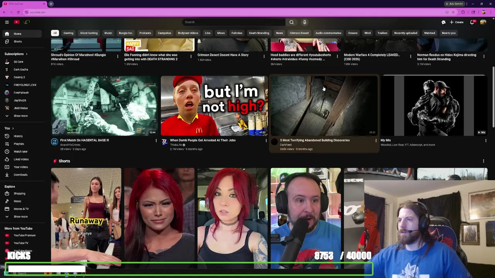This screenshot has height=278, width=495.
Task: Select the Death Stranding chip
Action: [x=259, y=33]
